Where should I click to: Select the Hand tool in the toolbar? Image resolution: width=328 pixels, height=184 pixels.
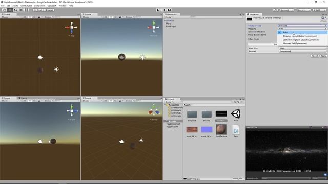click(x=4, y=10)
